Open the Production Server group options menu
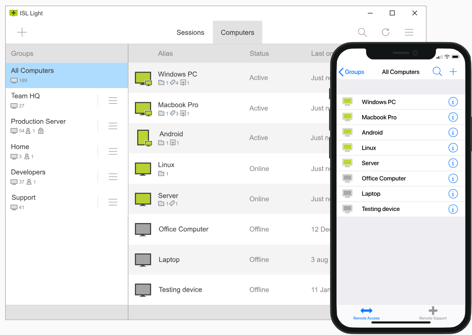472x335 pixels. click(113, 126)
